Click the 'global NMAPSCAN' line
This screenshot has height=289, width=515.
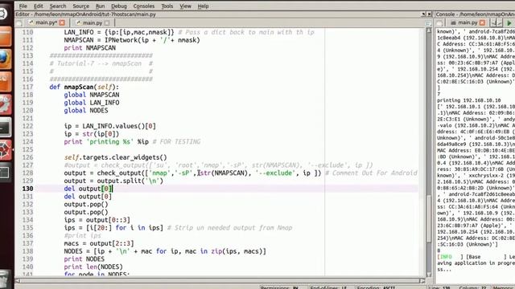tap(92, 95)
